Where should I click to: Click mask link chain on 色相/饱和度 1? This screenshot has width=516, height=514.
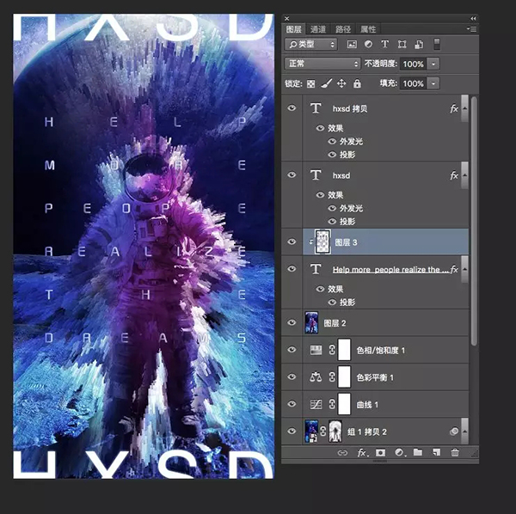click(332, 350)
